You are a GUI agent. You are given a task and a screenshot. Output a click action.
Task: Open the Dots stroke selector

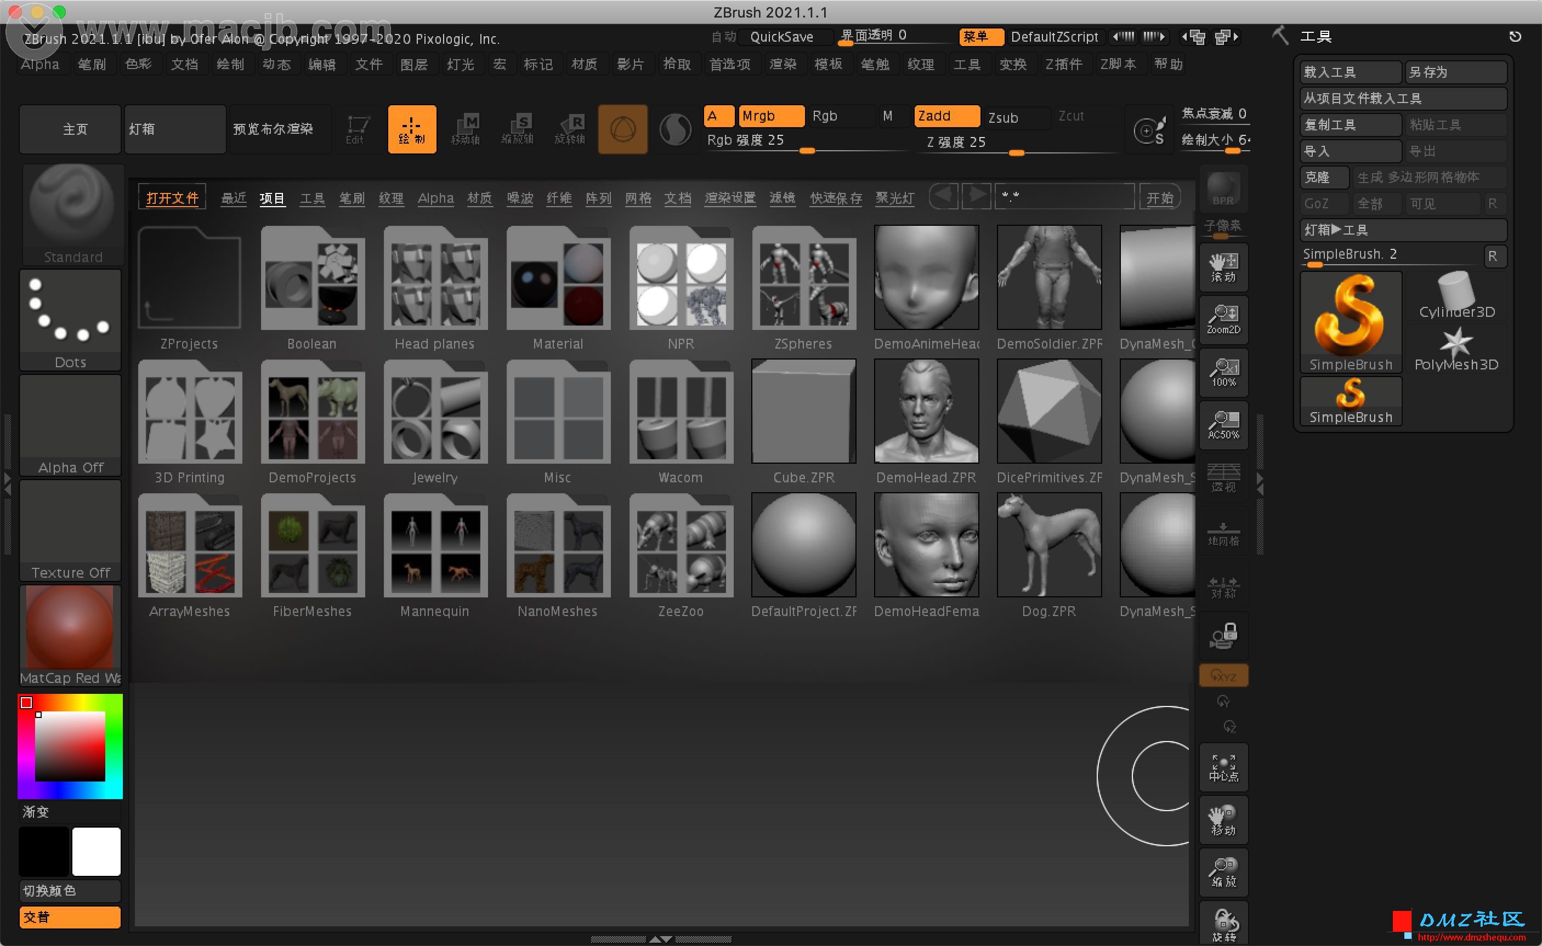[70, 320]
